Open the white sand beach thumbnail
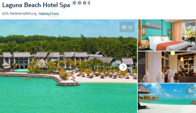The height and width of the screenshot is (113, 196). click(x=167, y=98)
